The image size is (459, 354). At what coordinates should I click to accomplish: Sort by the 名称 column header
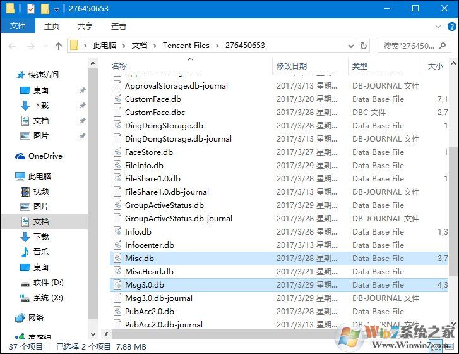pyautogui.click(x=119, y=66)
